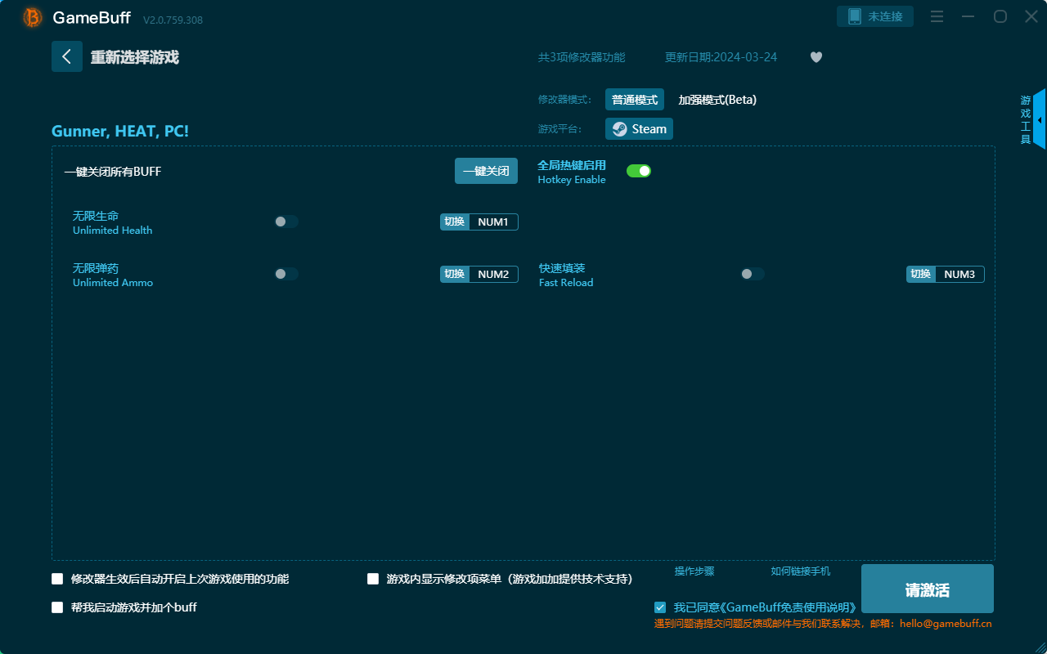
Task: Favorite the game using the heart icon
Action: click(816, 57)
